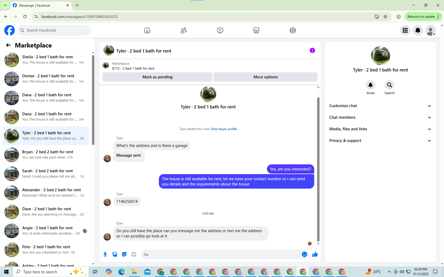Choose a sticker icon in composer
The width and height of the screenshot is (444, 277).
pos(124,254)
